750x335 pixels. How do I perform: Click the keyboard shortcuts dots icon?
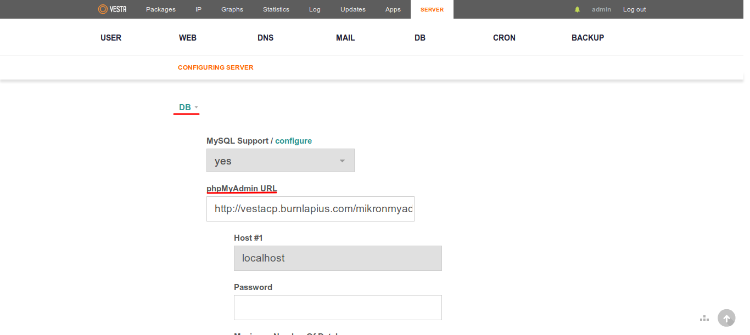tap(704, 318)
